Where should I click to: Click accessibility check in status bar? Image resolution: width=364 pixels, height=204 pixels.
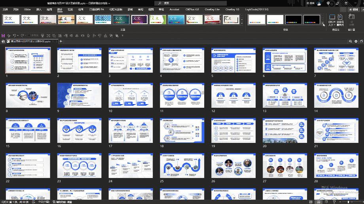coord(63,202)
